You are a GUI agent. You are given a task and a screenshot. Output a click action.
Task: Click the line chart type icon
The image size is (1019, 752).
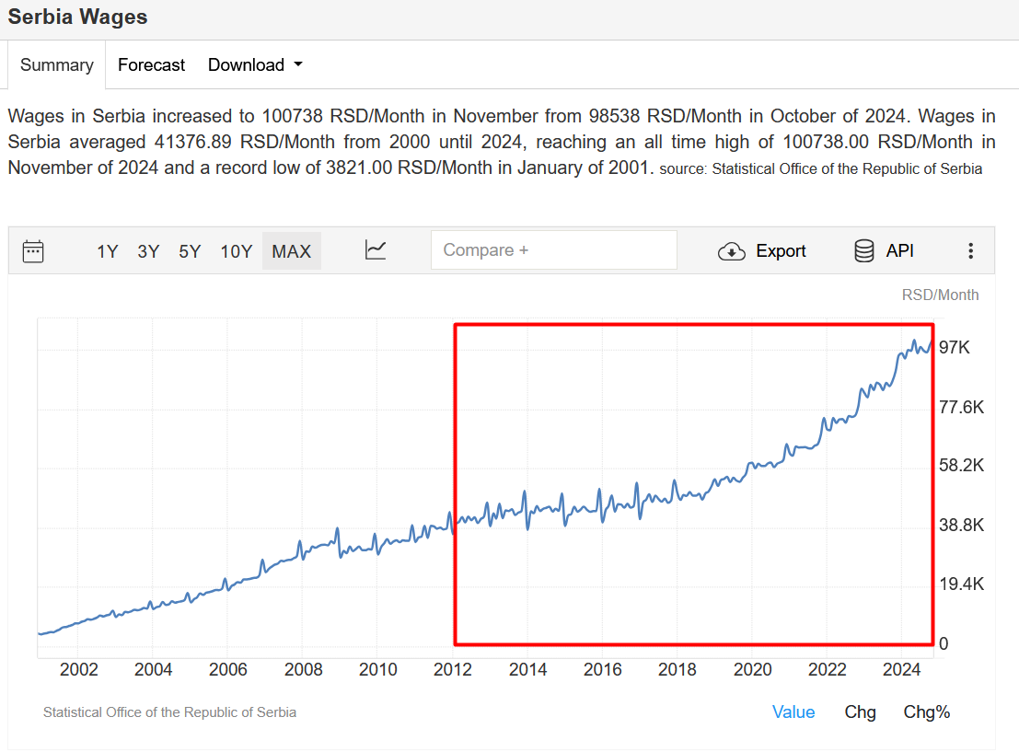tap(376, 250)
